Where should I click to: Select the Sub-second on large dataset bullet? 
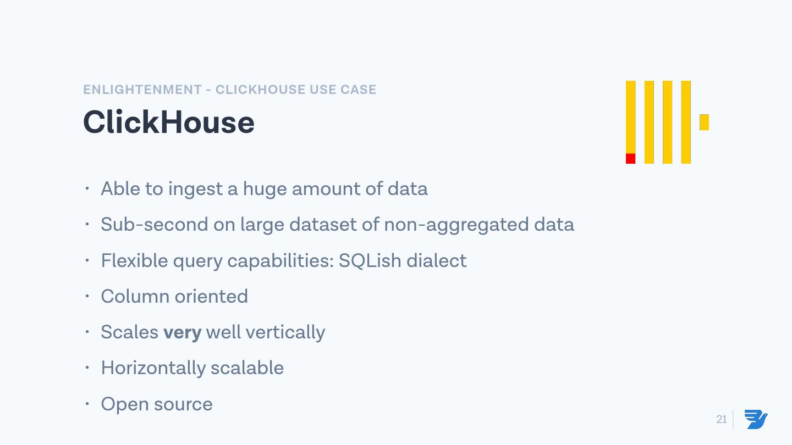[337, 225]
